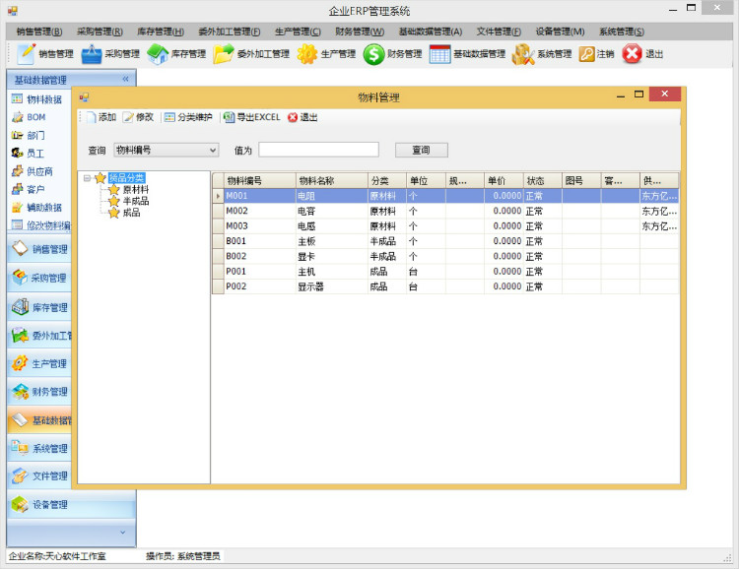Sort by 状态 column header

click(543, 181)
